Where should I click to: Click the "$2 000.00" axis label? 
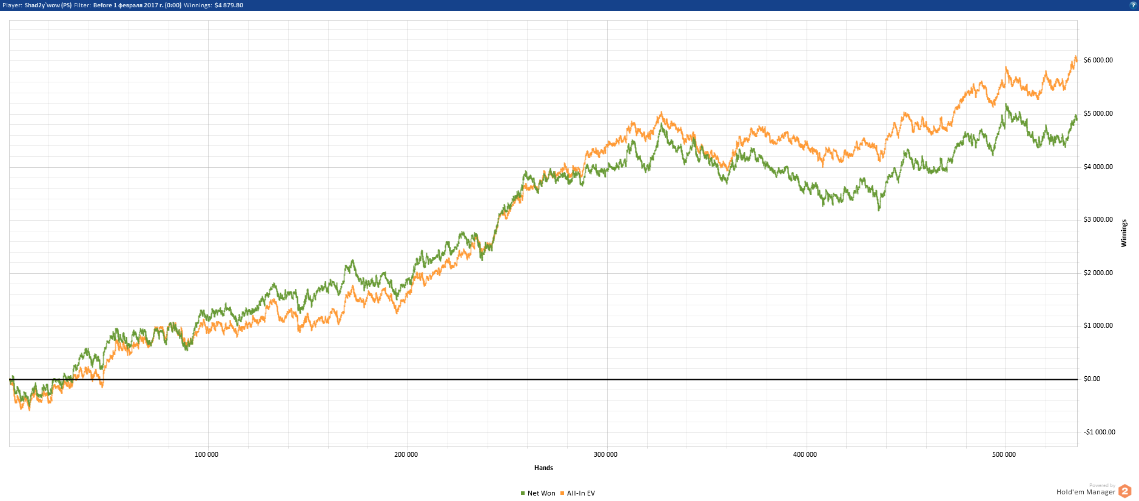click(x=1098, y=273)
